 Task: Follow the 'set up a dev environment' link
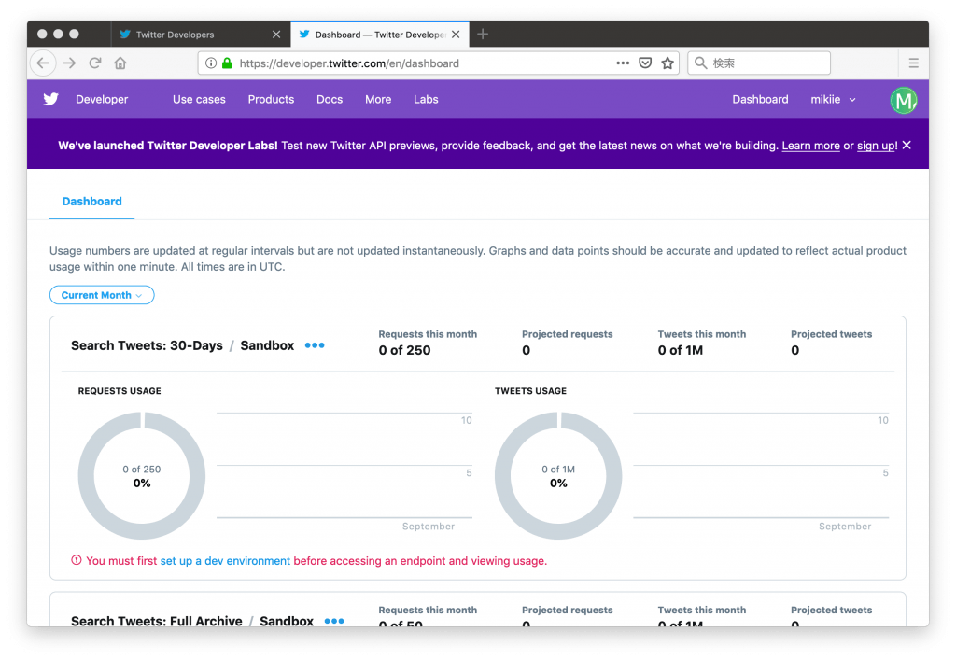click(x=225, y=561)
